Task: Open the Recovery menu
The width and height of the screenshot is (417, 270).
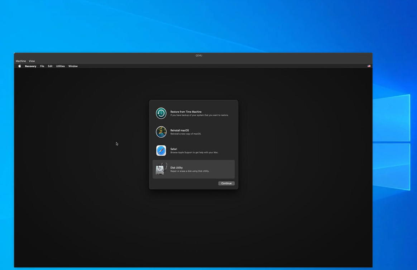Action: tap(30, 66)
